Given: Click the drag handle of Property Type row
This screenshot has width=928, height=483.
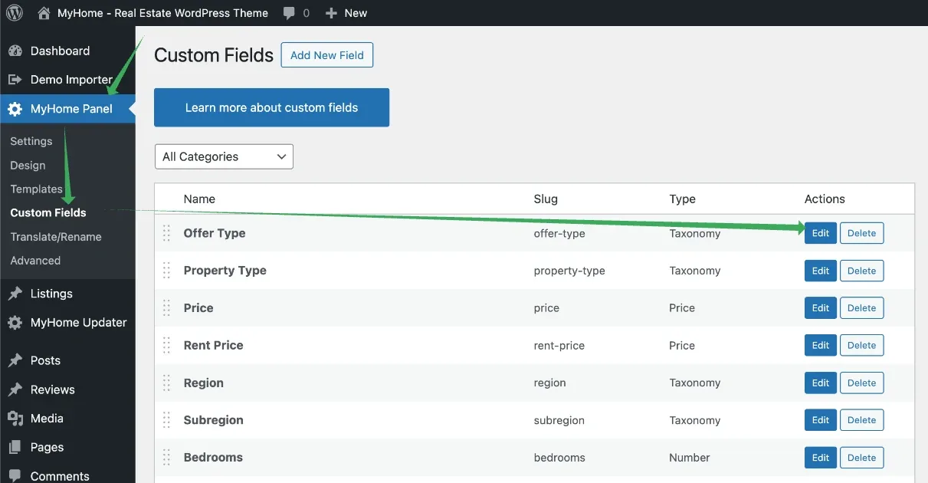Looking at the screenshot, I should point(166,271).
